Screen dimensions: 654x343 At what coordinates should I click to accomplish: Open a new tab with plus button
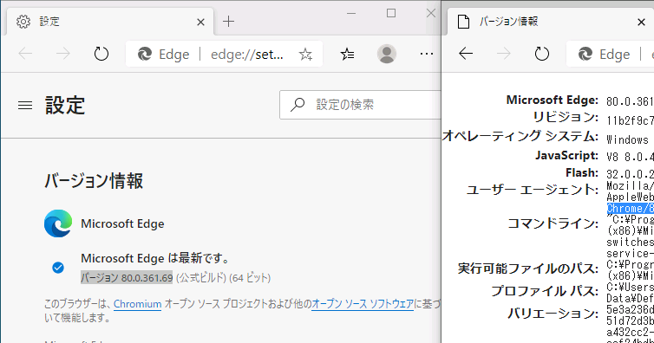[229, 22]
